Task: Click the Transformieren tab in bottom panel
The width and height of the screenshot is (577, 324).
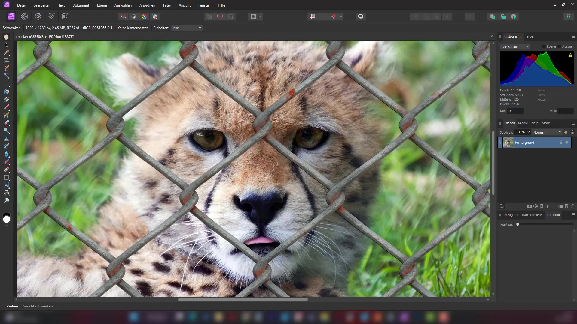Action: (x=532, y=215)
